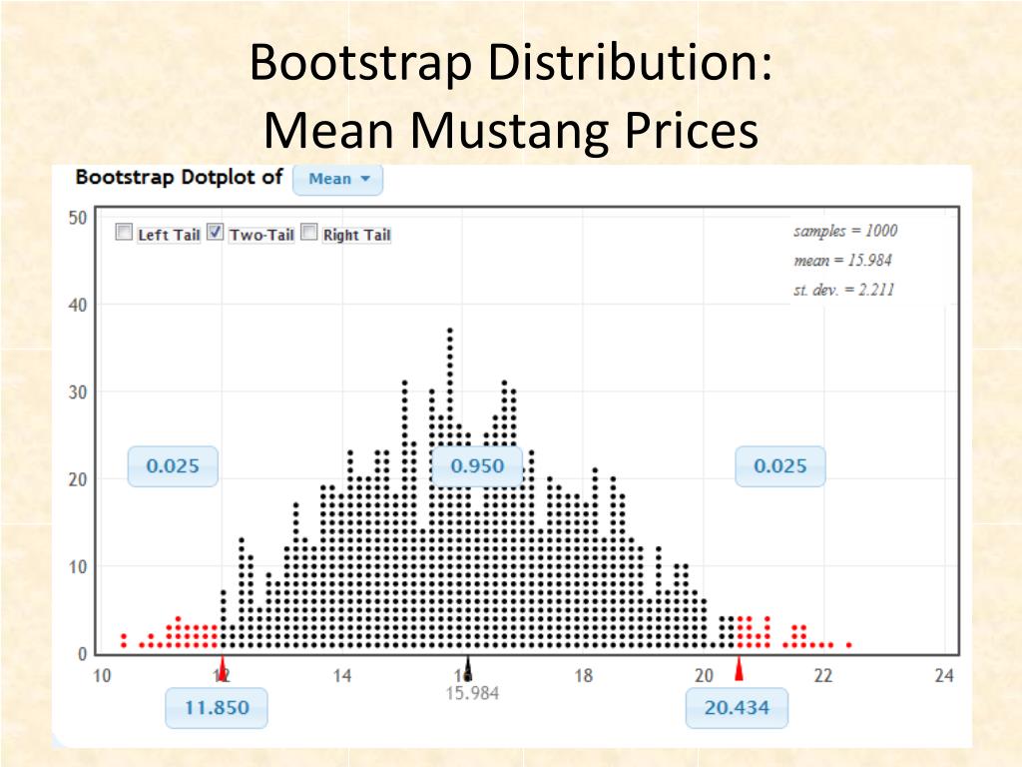The height and width of the screenshot is (767, 1022).
Task: Edit the right tail 0.025 proportion box
Action: click(780, 466)
